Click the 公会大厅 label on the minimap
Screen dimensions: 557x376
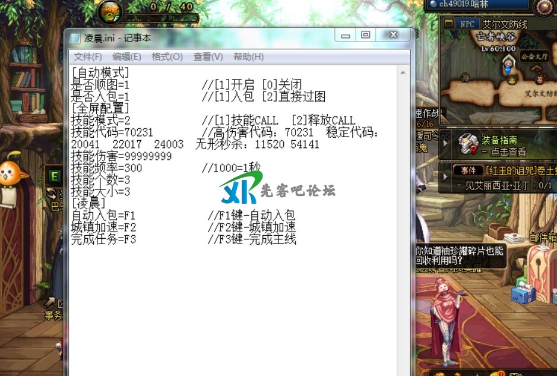point(533,56)
